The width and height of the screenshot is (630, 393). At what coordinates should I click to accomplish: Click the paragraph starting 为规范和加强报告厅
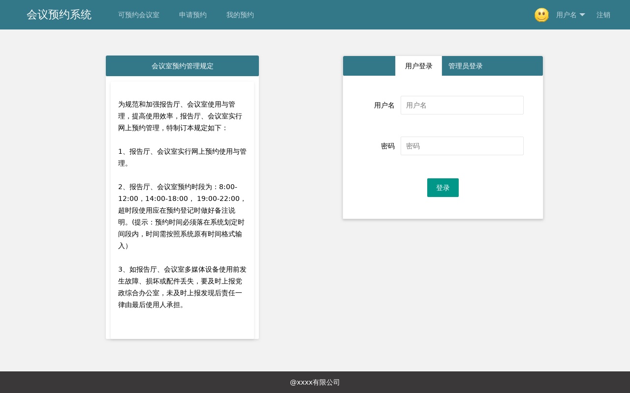point(180,116)
